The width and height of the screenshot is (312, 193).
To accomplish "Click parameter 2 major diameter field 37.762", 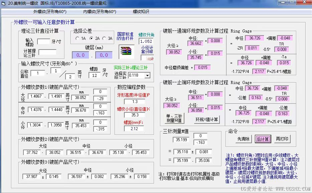I will coord(32,153).
